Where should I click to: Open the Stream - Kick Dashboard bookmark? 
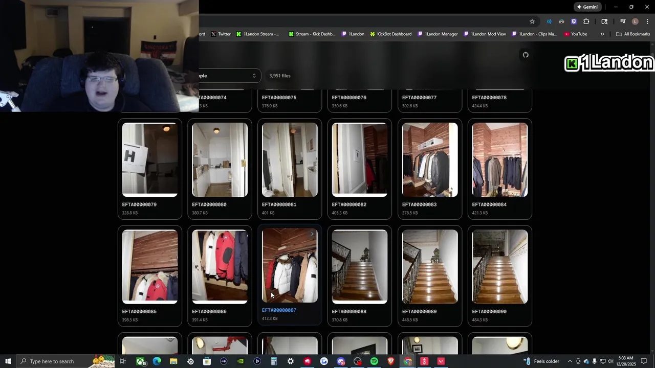point(312,34)
